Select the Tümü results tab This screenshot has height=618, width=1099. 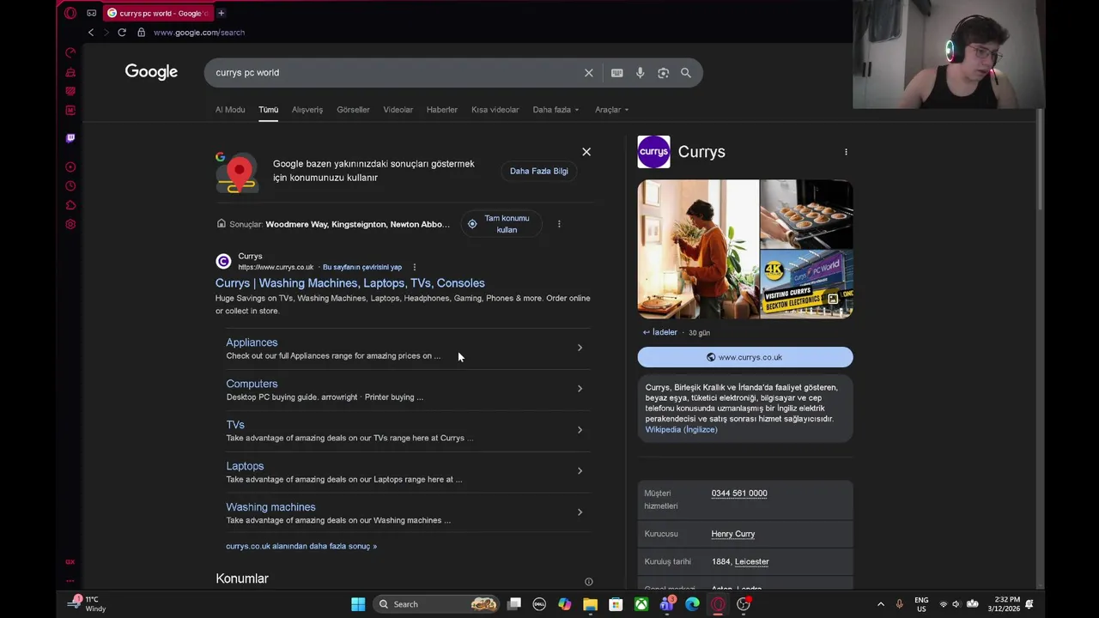pyautogui.click(x=269, y=110)
